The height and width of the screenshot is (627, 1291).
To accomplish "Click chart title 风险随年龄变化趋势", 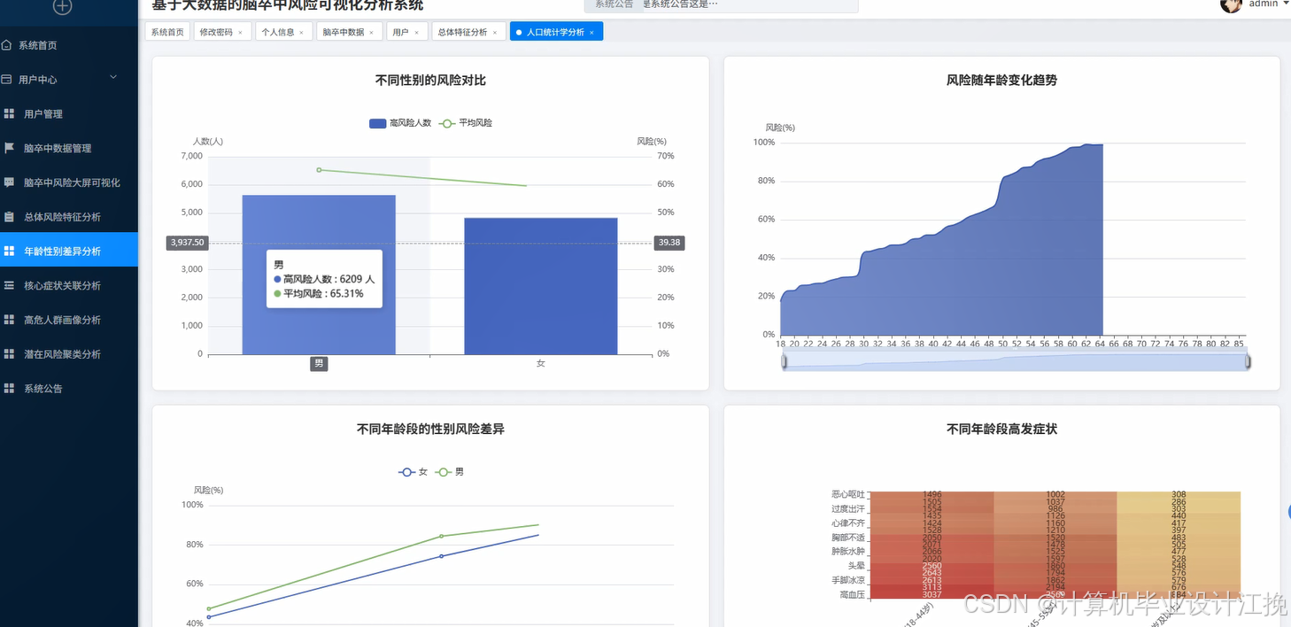I will point(1001,81).
